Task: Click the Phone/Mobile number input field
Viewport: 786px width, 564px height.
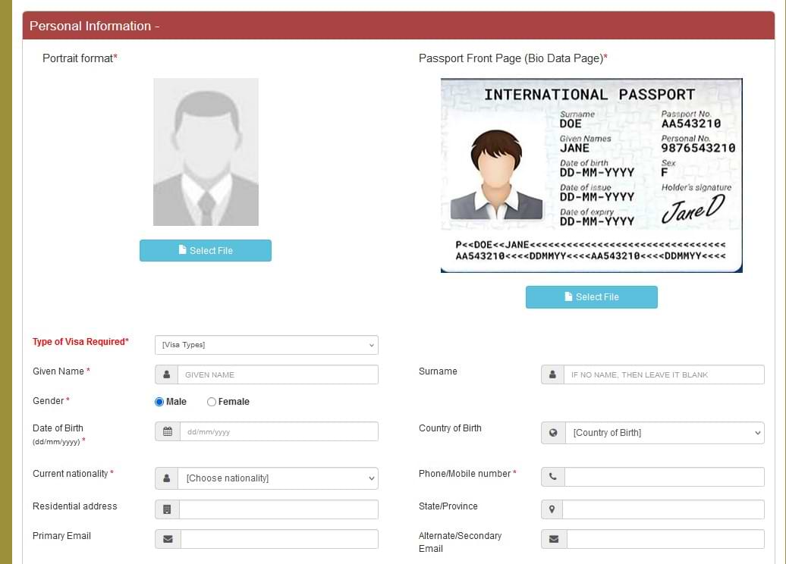Action: click(x=664, y=477)
